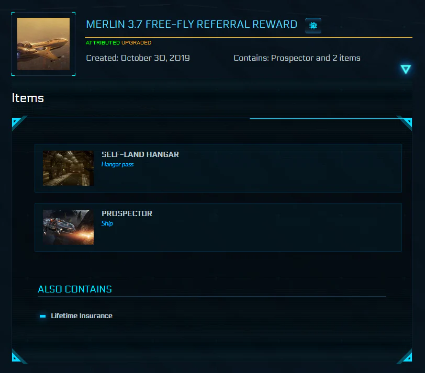Image resolution: width=425 pixels, height=373 pixels.
Task: Select the Prospector item title
Action: pyautogui.click(x=127, y=213)
